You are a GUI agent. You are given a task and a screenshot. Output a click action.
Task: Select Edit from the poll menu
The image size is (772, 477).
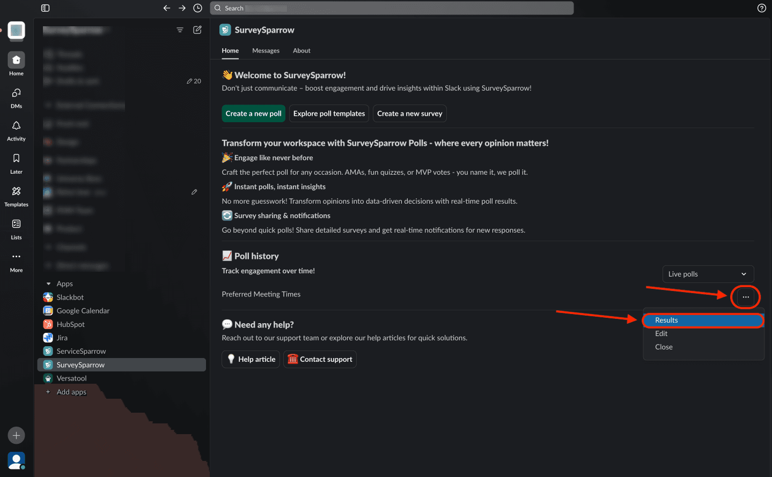click(661, 333)
